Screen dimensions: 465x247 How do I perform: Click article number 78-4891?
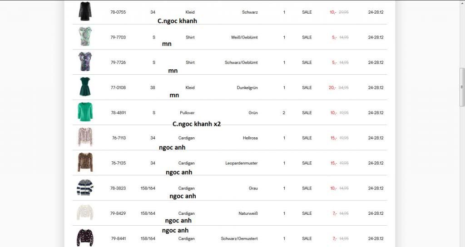pyautogui.click(x=118, y=113)
